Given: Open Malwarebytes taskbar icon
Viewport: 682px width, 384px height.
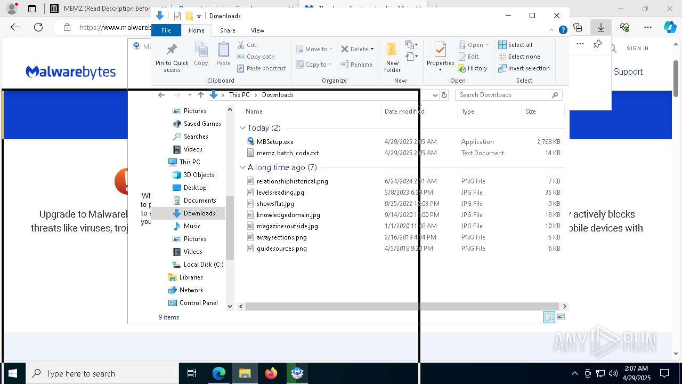Looking at the screenshot, I should coord(297,373).
